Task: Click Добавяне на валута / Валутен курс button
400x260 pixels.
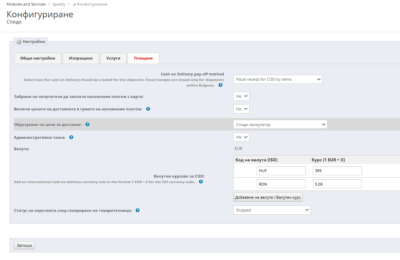Action: [268, 197]
